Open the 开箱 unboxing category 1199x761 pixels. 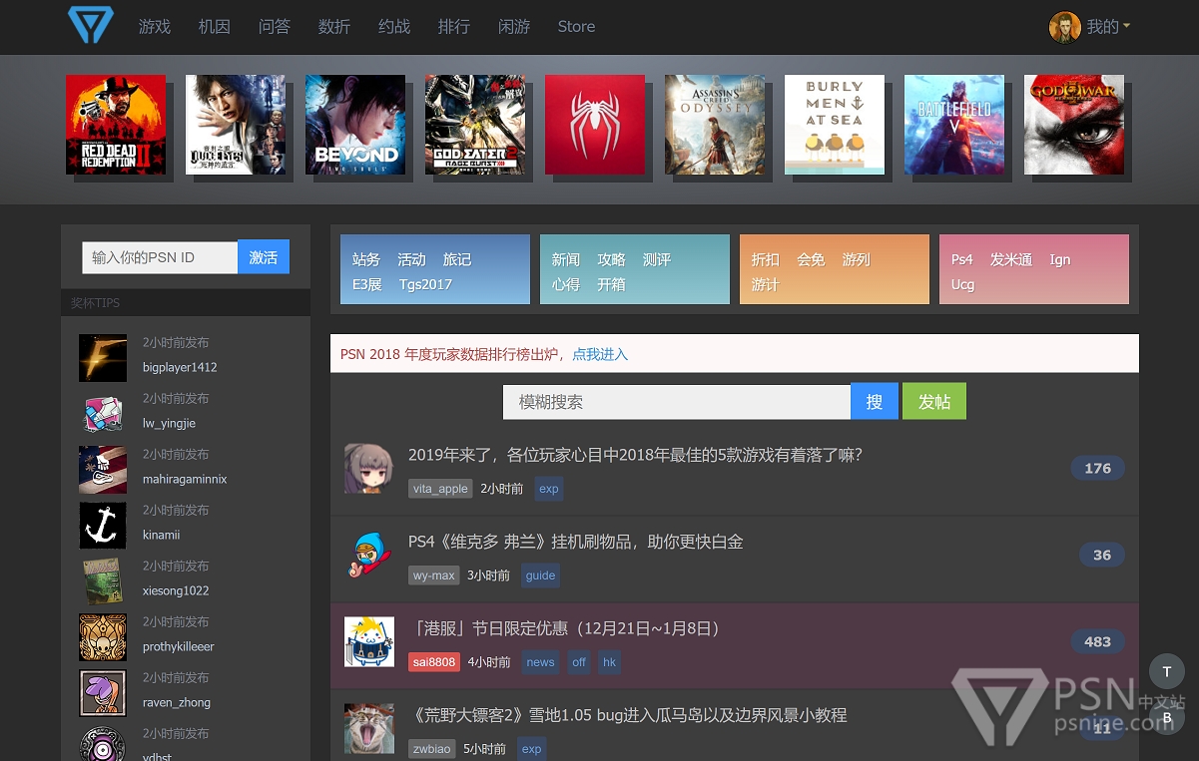tap(612, 284)
